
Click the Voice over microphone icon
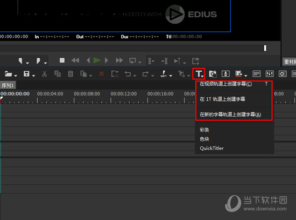[x=225, y=74]
